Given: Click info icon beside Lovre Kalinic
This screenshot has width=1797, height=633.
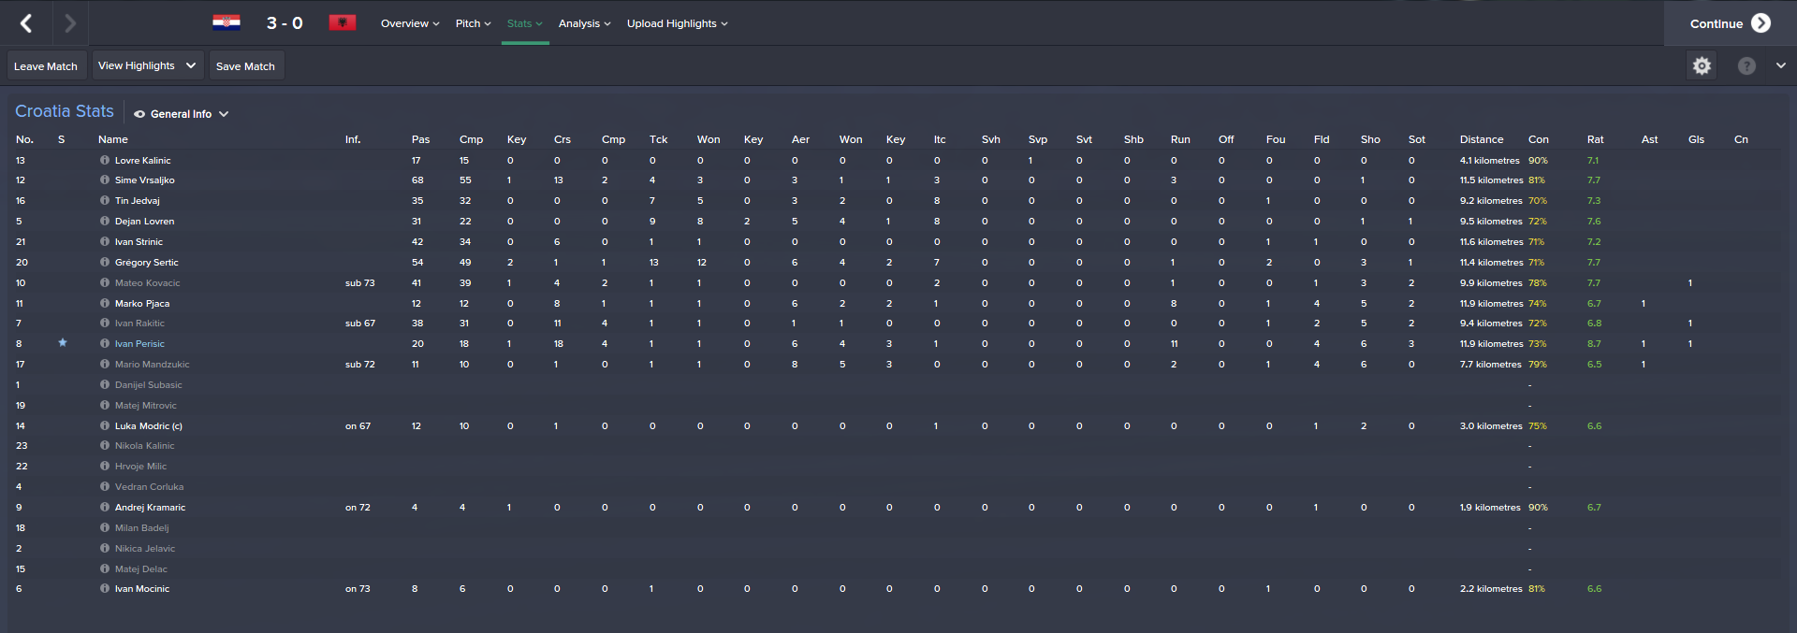Looking at the screenshot, I should (x=105, y=161).
